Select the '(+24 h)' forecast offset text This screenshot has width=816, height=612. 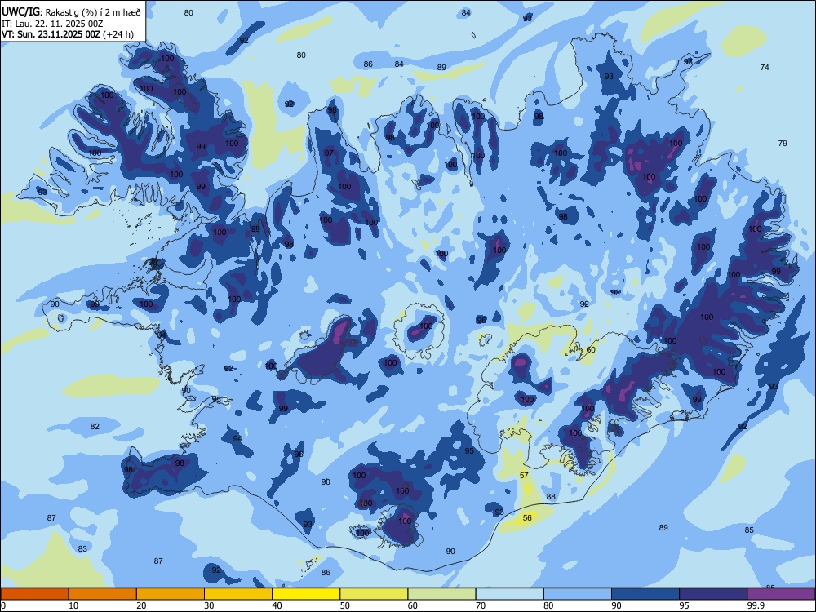coord(118,34)
